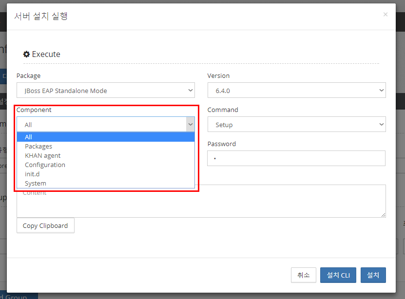The height and width of the screenshot is (299, 405).
Task: Select System component option
Action: click(x=36, y=184)
